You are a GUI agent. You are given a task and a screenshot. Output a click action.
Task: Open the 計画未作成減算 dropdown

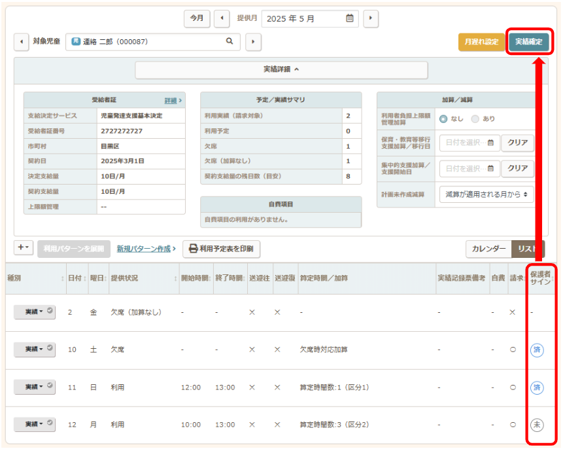pos(486,194)
